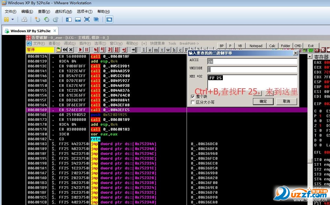The width and height of the screenshot is (330, 205).
Task: Show Log window with 'l' button
Action: tap(143, 50)
